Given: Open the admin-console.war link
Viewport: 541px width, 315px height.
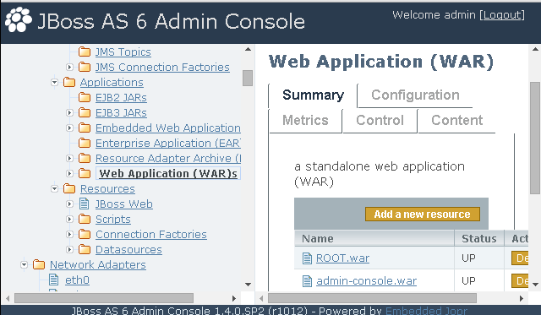Looking at the screenshot, I should tap(366, 281).
